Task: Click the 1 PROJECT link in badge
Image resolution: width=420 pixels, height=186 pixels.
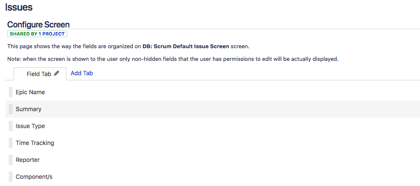Action: pyautogui.click(x=52, y=34)
